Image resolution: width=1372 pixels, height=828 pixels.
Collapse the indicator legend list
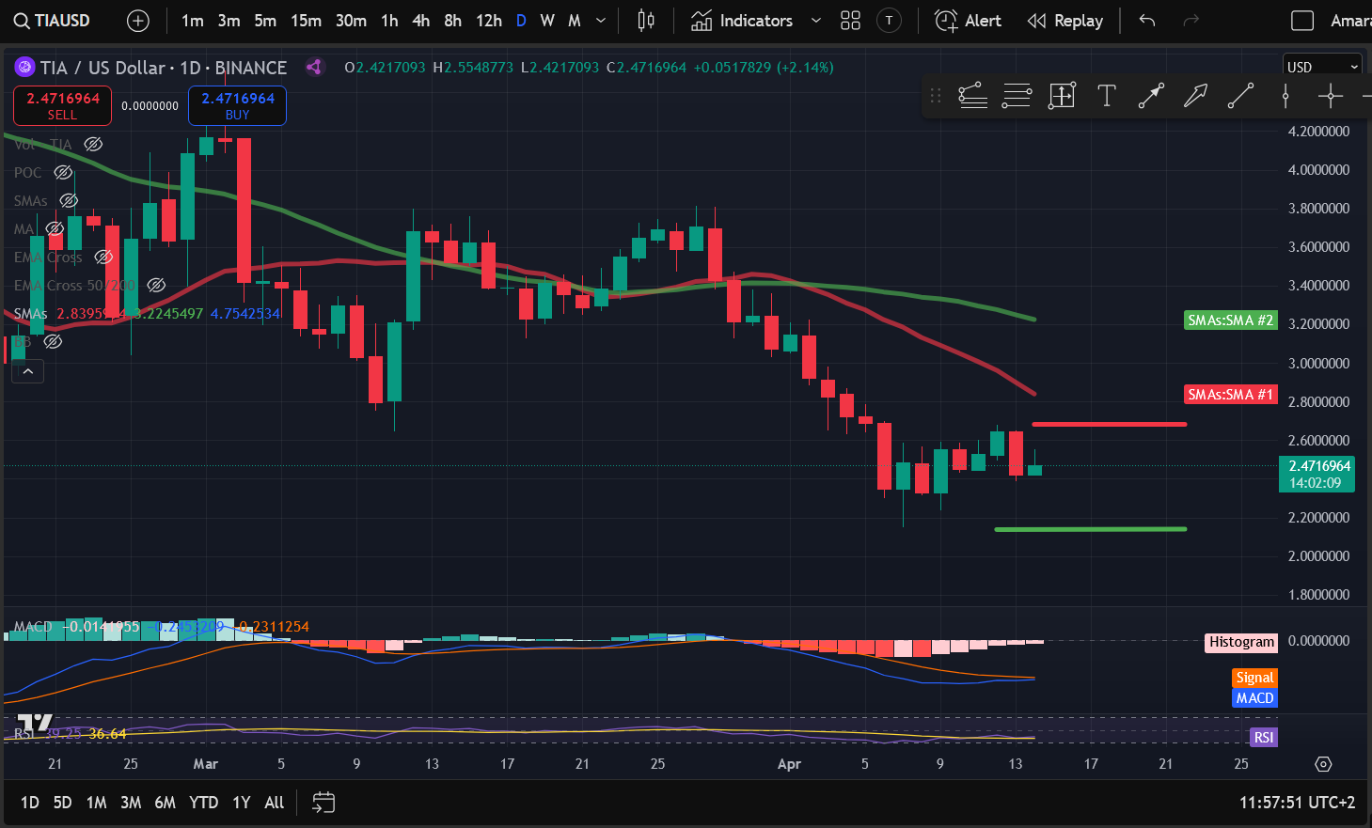[28, 372]
